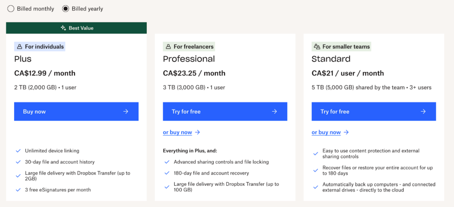
Task: Click Try for free under Professional plan
Action: (x=225, y=111)
